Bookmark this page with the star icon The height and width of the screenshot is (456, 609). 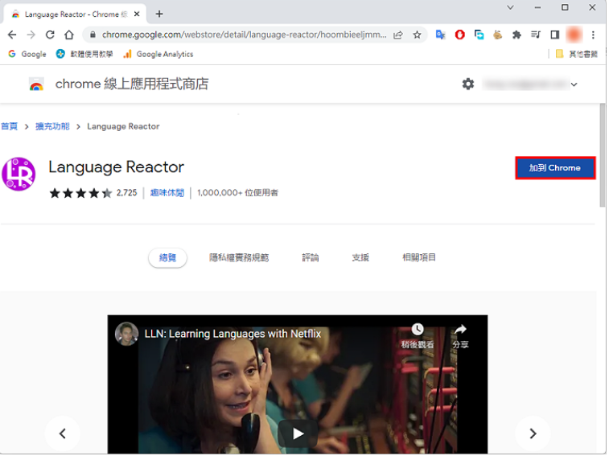tap(418, 35)
